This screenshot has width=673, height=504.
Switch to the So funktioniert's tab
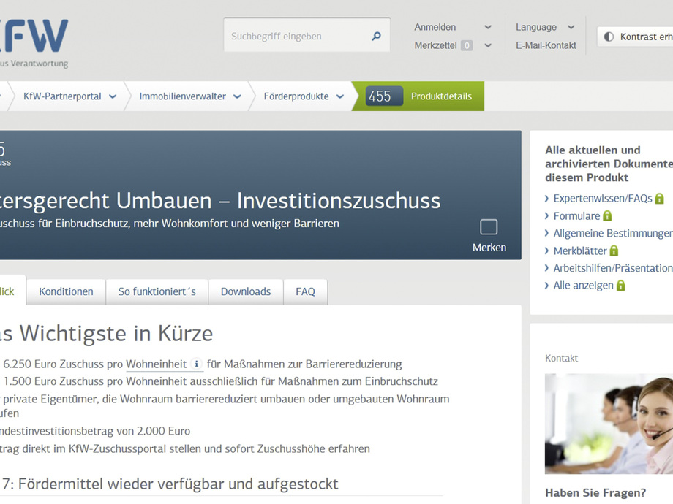click(157, 291)
